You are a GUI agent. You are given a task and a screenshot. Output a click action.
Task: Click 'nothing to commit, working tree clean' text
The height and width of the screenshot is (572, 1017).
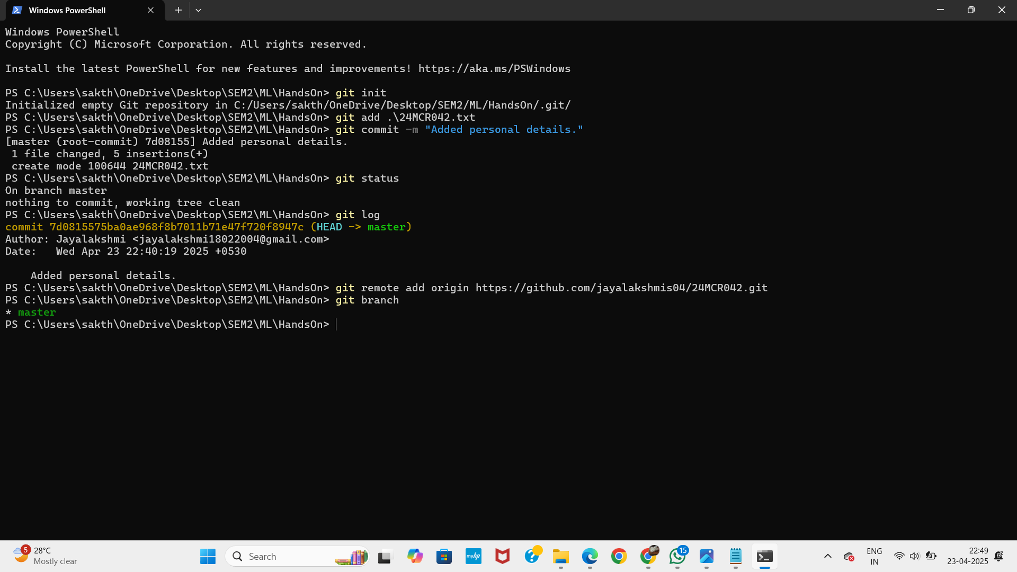[122, 202]
